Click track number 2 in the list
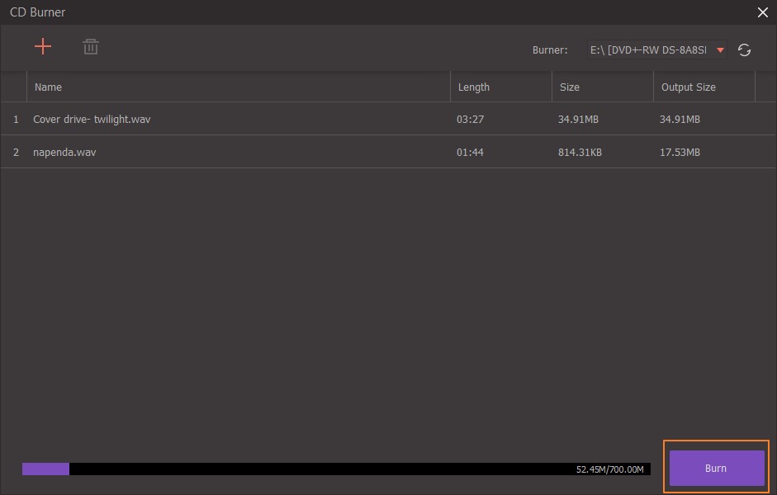The width and height of the screenshot is (777, 495). point(16,153)
